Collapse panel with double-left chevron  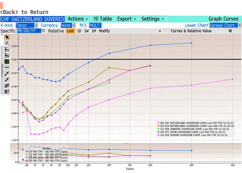click(160, 31)
